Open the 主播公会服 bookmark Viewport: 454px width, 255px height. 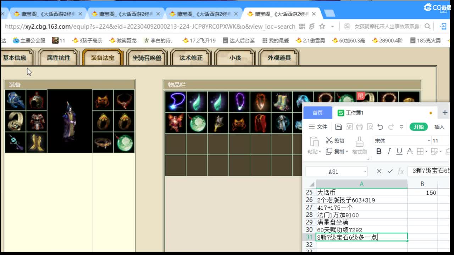pyautogui.click(x=29, y=40)
